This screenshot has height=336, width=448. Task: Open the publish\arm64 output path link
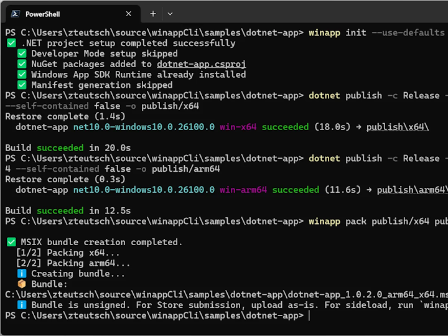(x=413, y=190)
